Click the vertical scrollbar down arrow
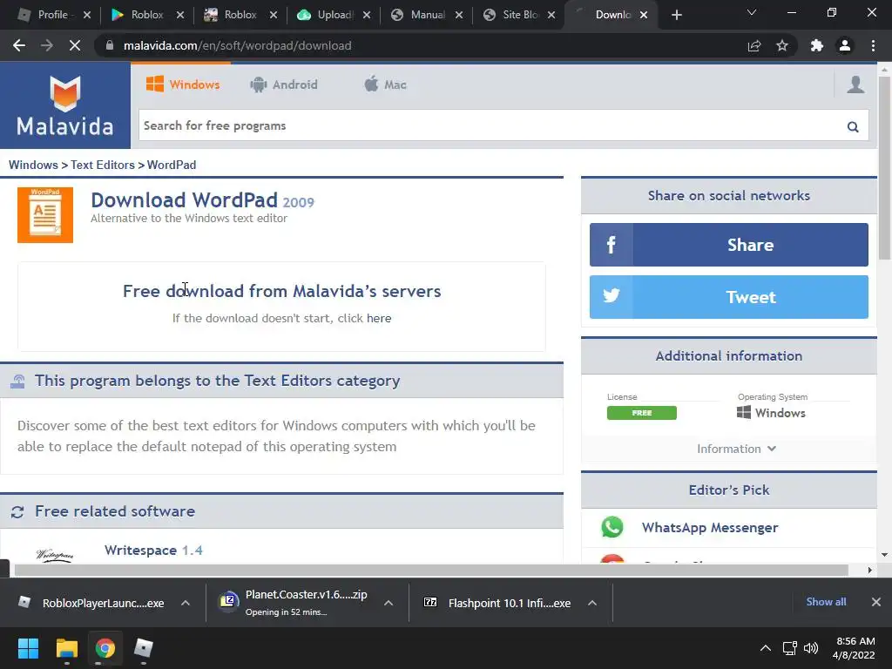This screenshot has height=669, width=892. coord(884,555)
